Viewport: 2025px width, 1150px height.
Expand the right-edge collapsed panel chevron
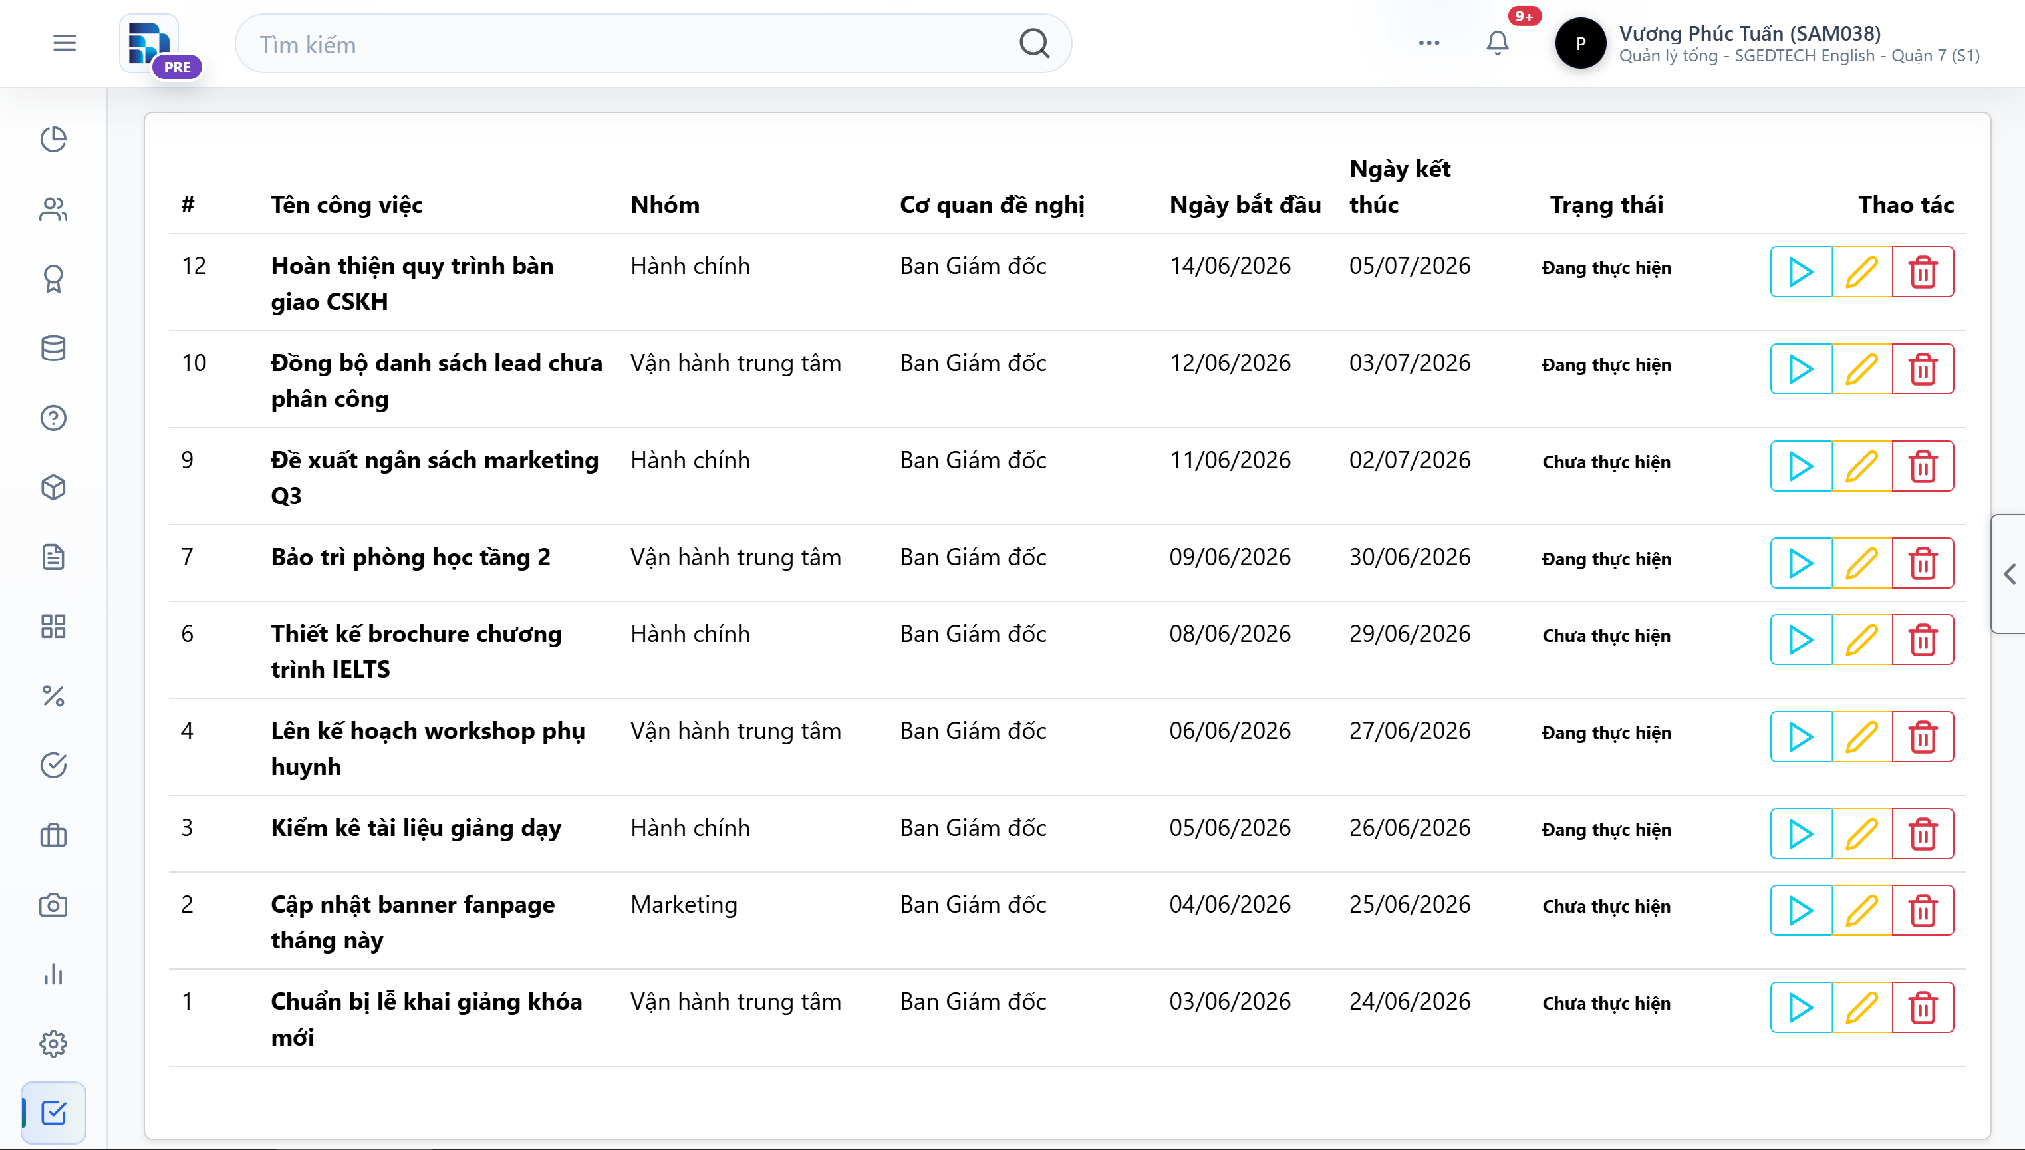(x=2009, y=573)
